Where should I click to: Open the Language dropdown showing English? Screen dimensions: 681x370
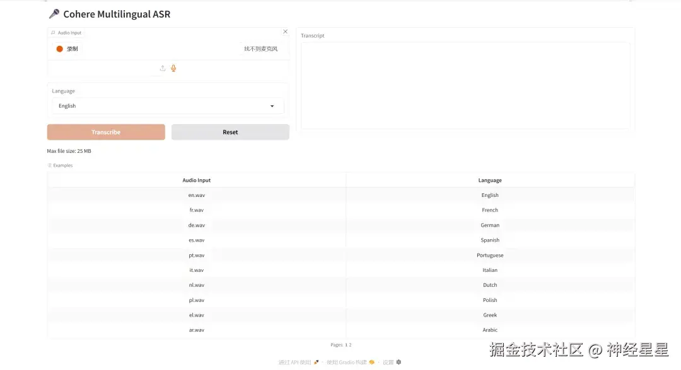tap(168, 106)
